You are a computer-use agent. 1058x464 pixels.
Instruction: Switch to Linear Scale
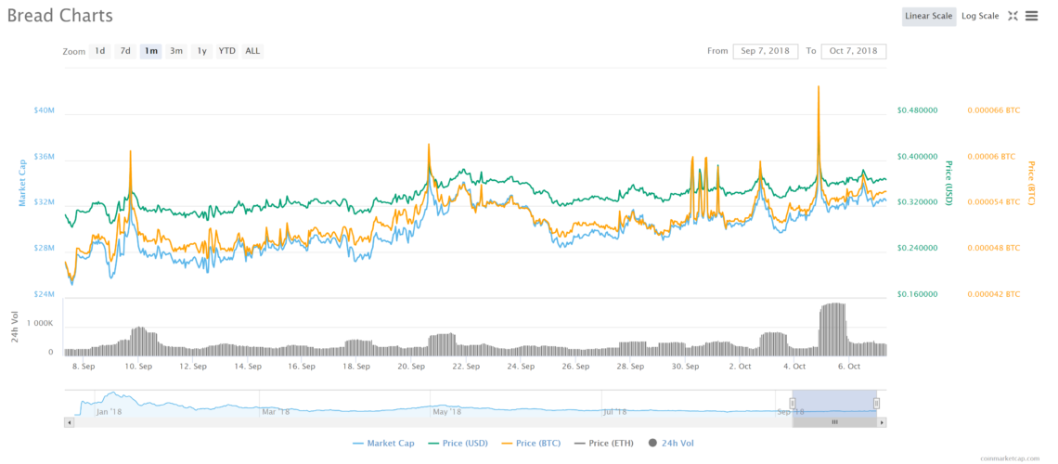click(928, 16)
